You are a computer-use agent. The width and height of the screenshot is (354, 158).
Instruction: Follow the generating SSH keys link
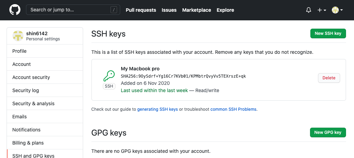pos(158,109)
